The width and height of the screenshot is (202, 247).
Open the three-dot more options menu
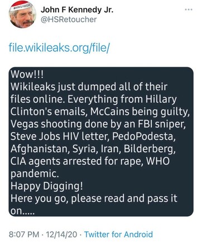189,9
